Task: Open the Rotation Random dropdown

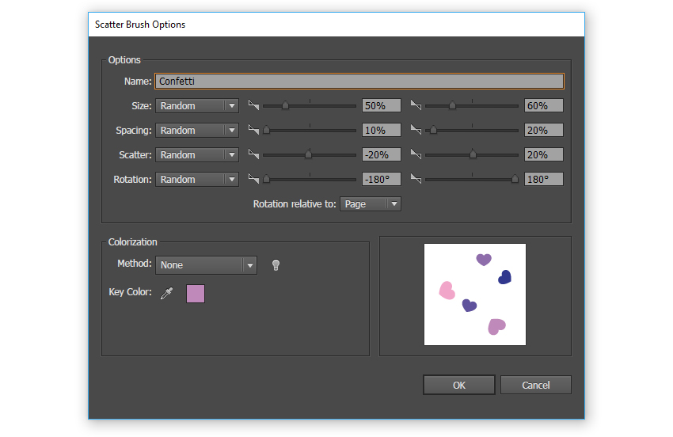Action: (x=197, y=179)
